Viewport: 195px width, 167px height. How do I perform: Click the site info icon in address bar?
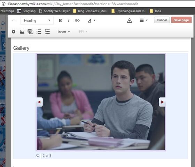(x=3, y=4)
